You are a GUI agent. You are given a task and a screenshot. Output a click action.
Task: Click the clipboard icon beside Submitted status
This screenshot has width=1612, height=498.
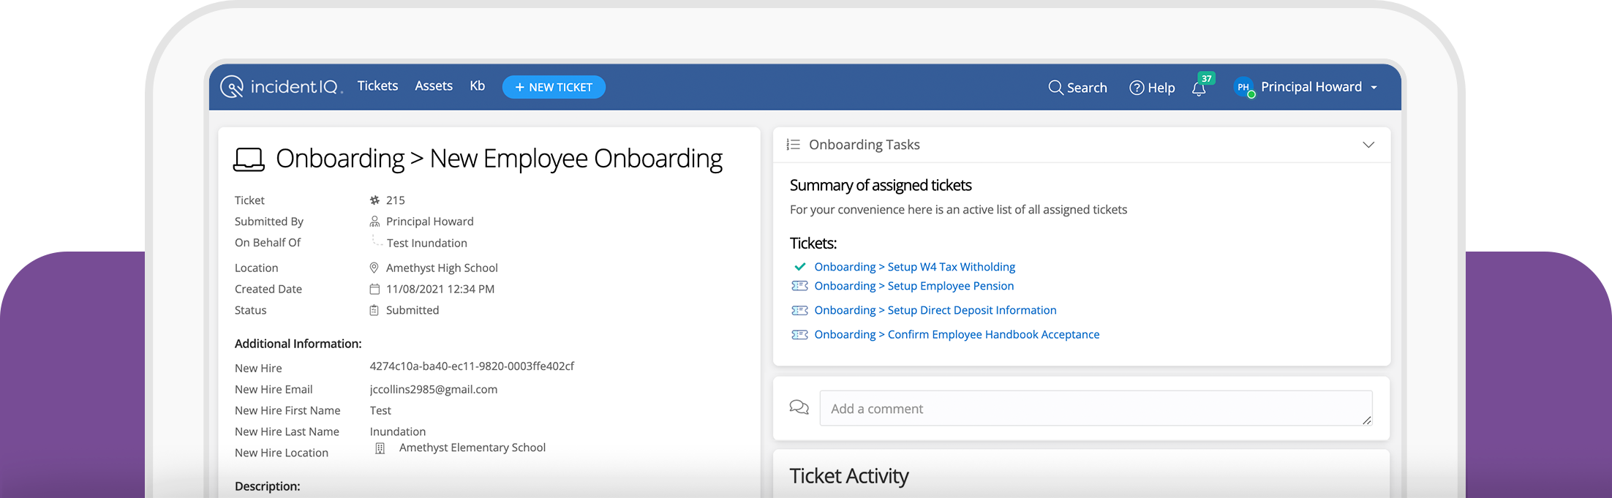tap(374, 310)
